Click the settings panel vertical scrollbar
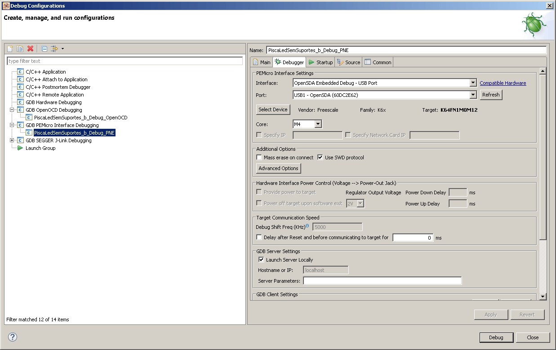Image resolution: width=556 pixels, height=350 pixels. [543, 179]
